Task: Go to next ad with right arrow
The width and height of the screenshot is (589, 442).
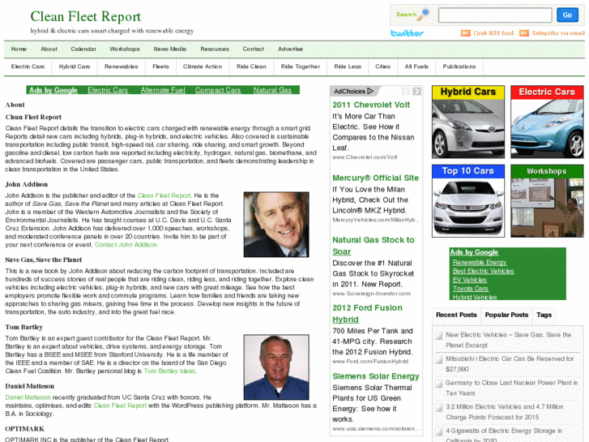Action: point(417,91)
